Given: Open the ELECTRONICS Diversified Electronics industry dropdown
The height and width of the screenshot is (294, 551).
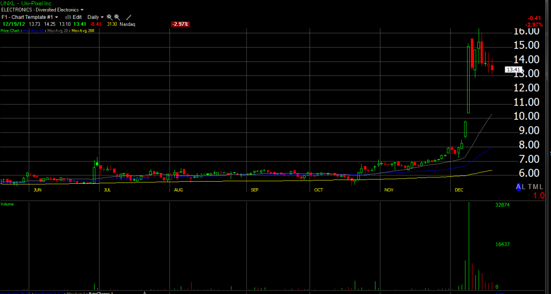Looking at the screenshot, I should [42, 10].
